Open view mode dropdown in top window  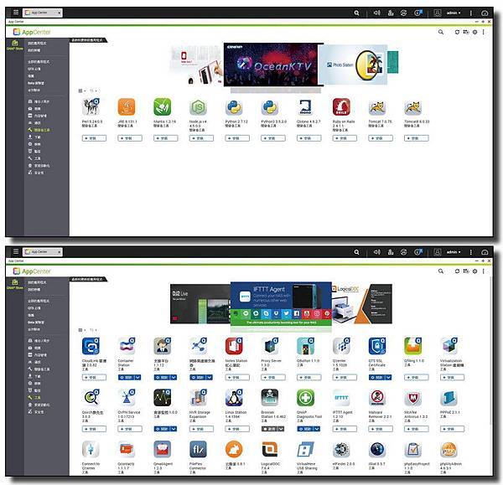[x=82, y=90]
